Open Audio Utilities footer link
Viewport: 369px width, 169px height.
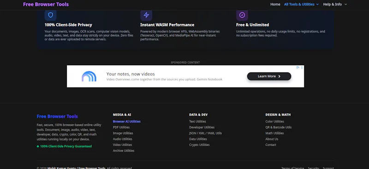[x=122, y=139]
